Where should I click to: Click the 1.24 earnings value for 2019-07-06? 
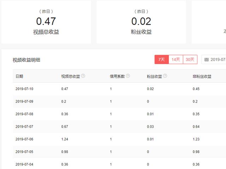(65, 139)
